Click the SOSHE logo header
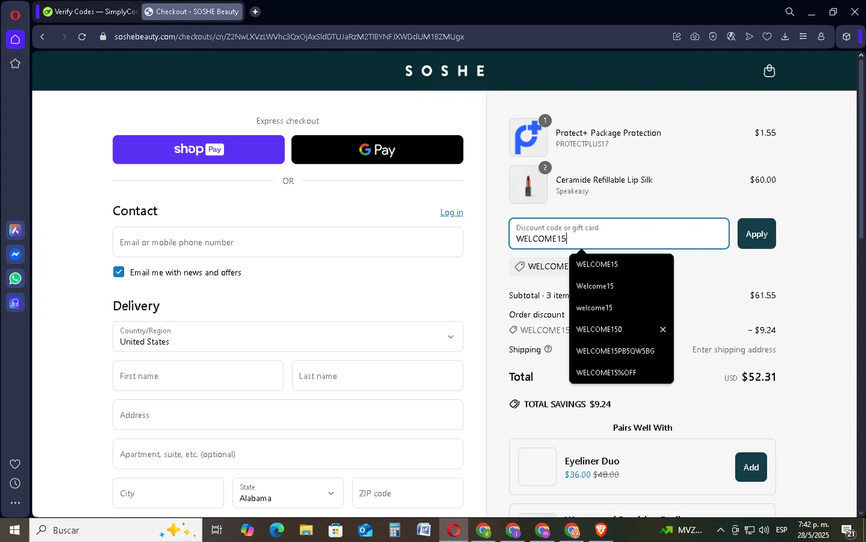Image resolution: width=866 pixels, height=542 pixels. pyautogui.click(x=445, y=71)
